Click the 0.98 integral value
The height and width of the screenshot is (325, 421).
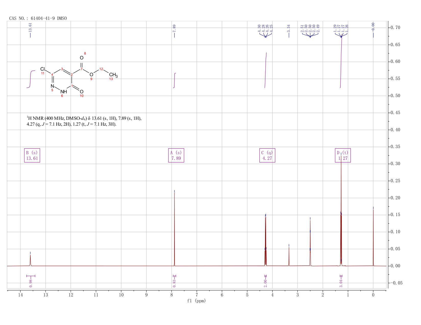(31, 283)
